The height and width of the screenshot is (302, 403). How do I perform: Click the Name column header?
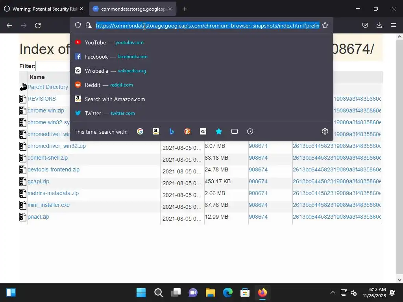(37, 77)
